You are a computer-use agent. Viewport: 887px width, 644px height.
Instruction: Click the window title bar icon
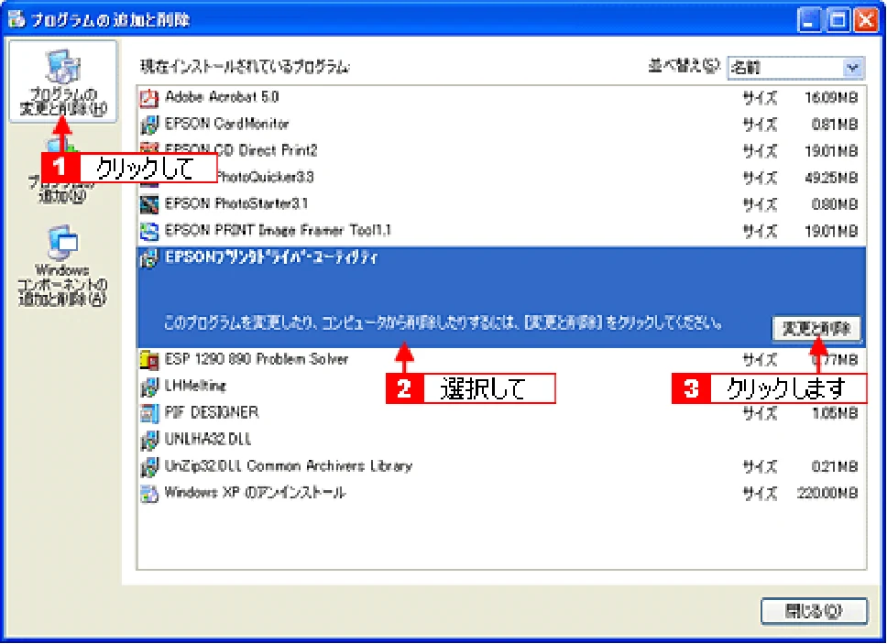[x=16, y=19]
